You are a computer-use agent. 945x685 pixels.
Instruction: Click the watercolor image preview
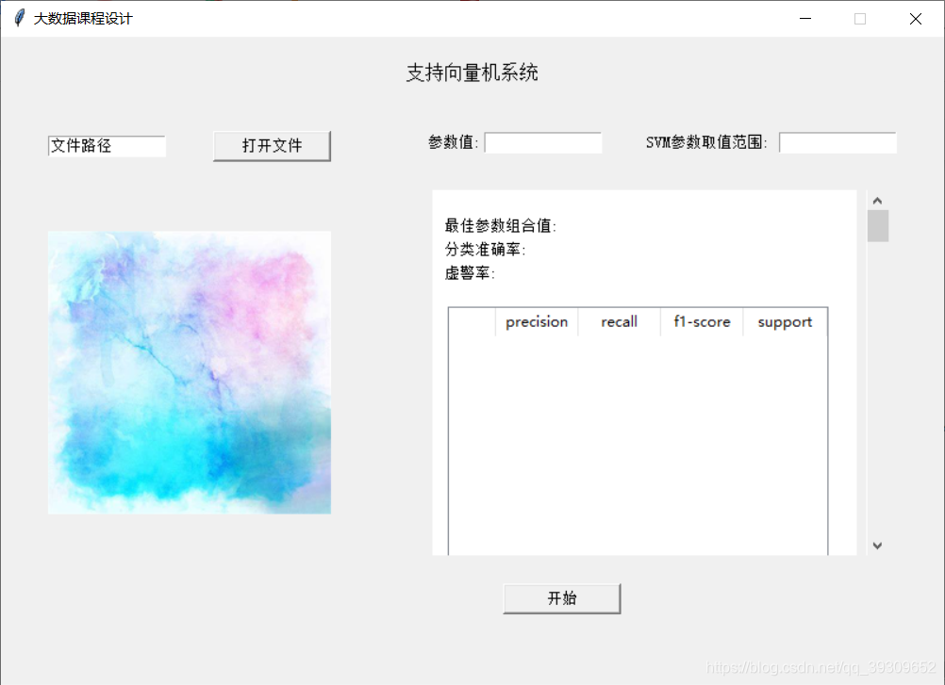click(189, 371)
